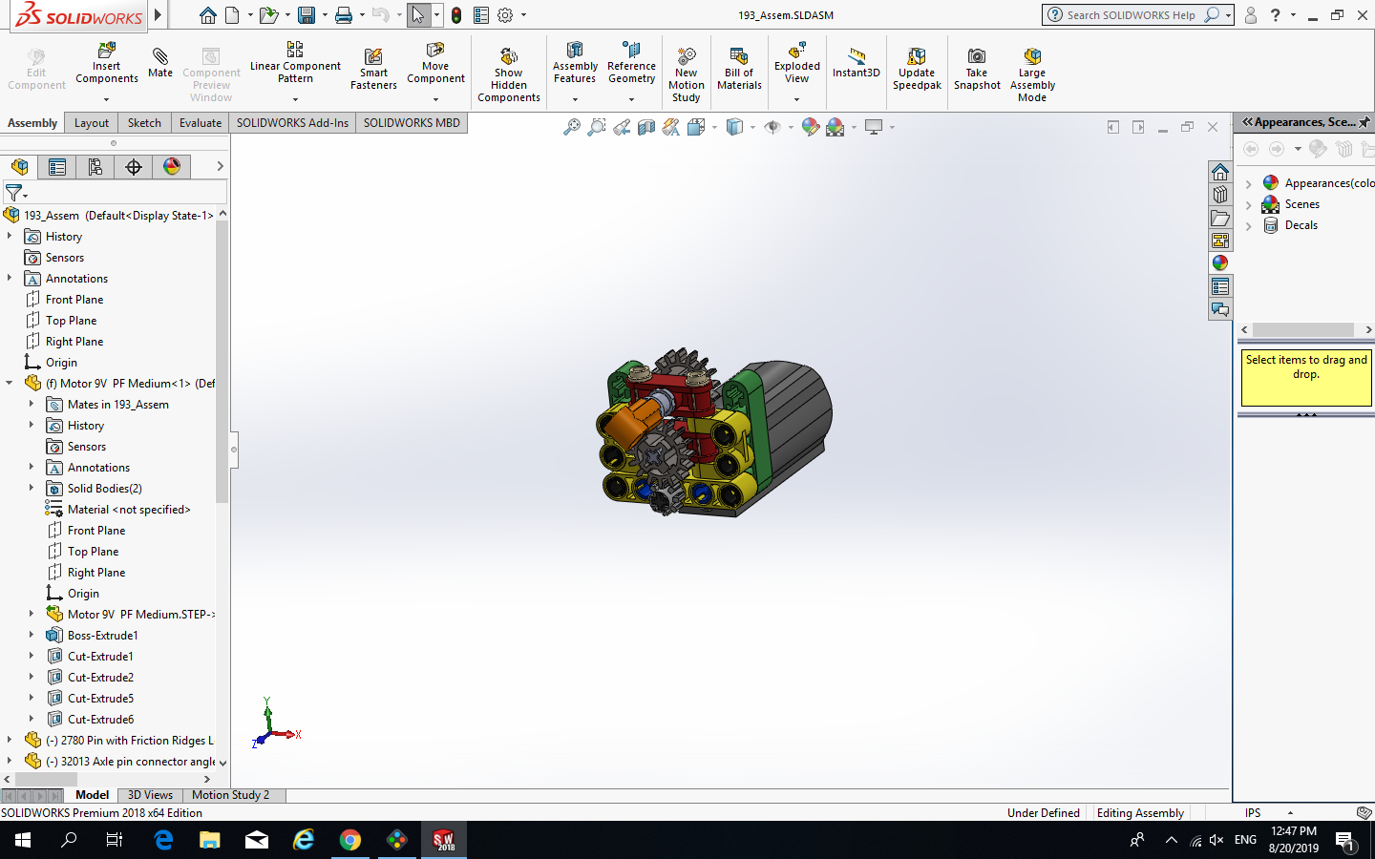1375x859 pixels.
Task: Open DimXpertManager tab icon
Action: [134, 167]
